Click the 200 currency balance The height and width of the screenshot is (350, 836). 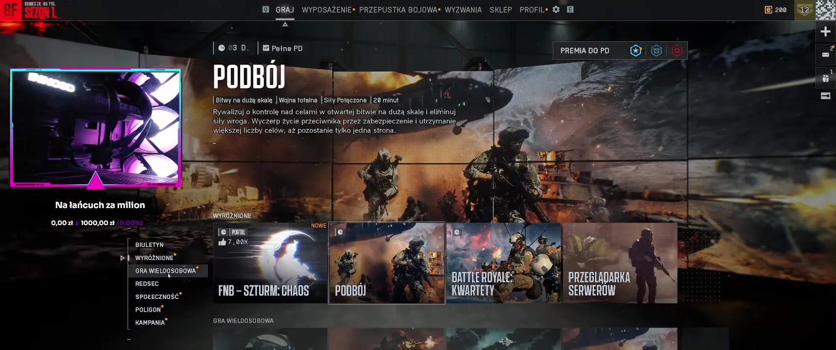[781, 10]
